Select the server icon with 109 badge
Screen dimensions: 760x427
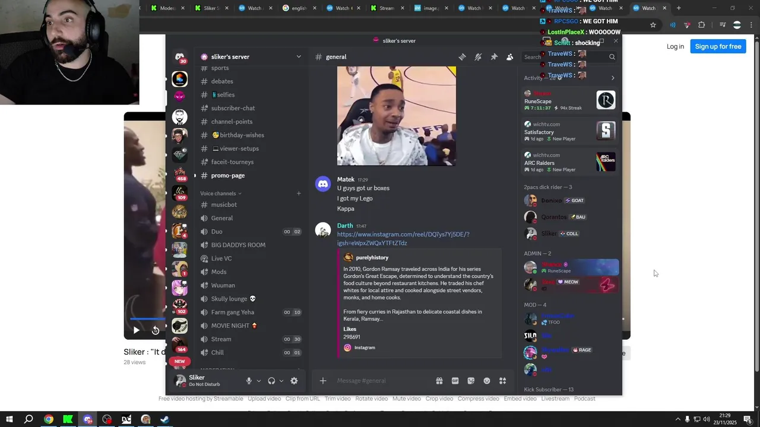(179, 193)
